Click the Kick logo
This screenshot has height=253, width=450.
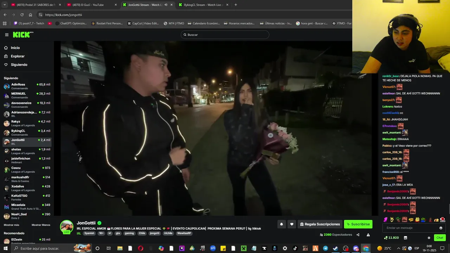(x=22, y=34)
